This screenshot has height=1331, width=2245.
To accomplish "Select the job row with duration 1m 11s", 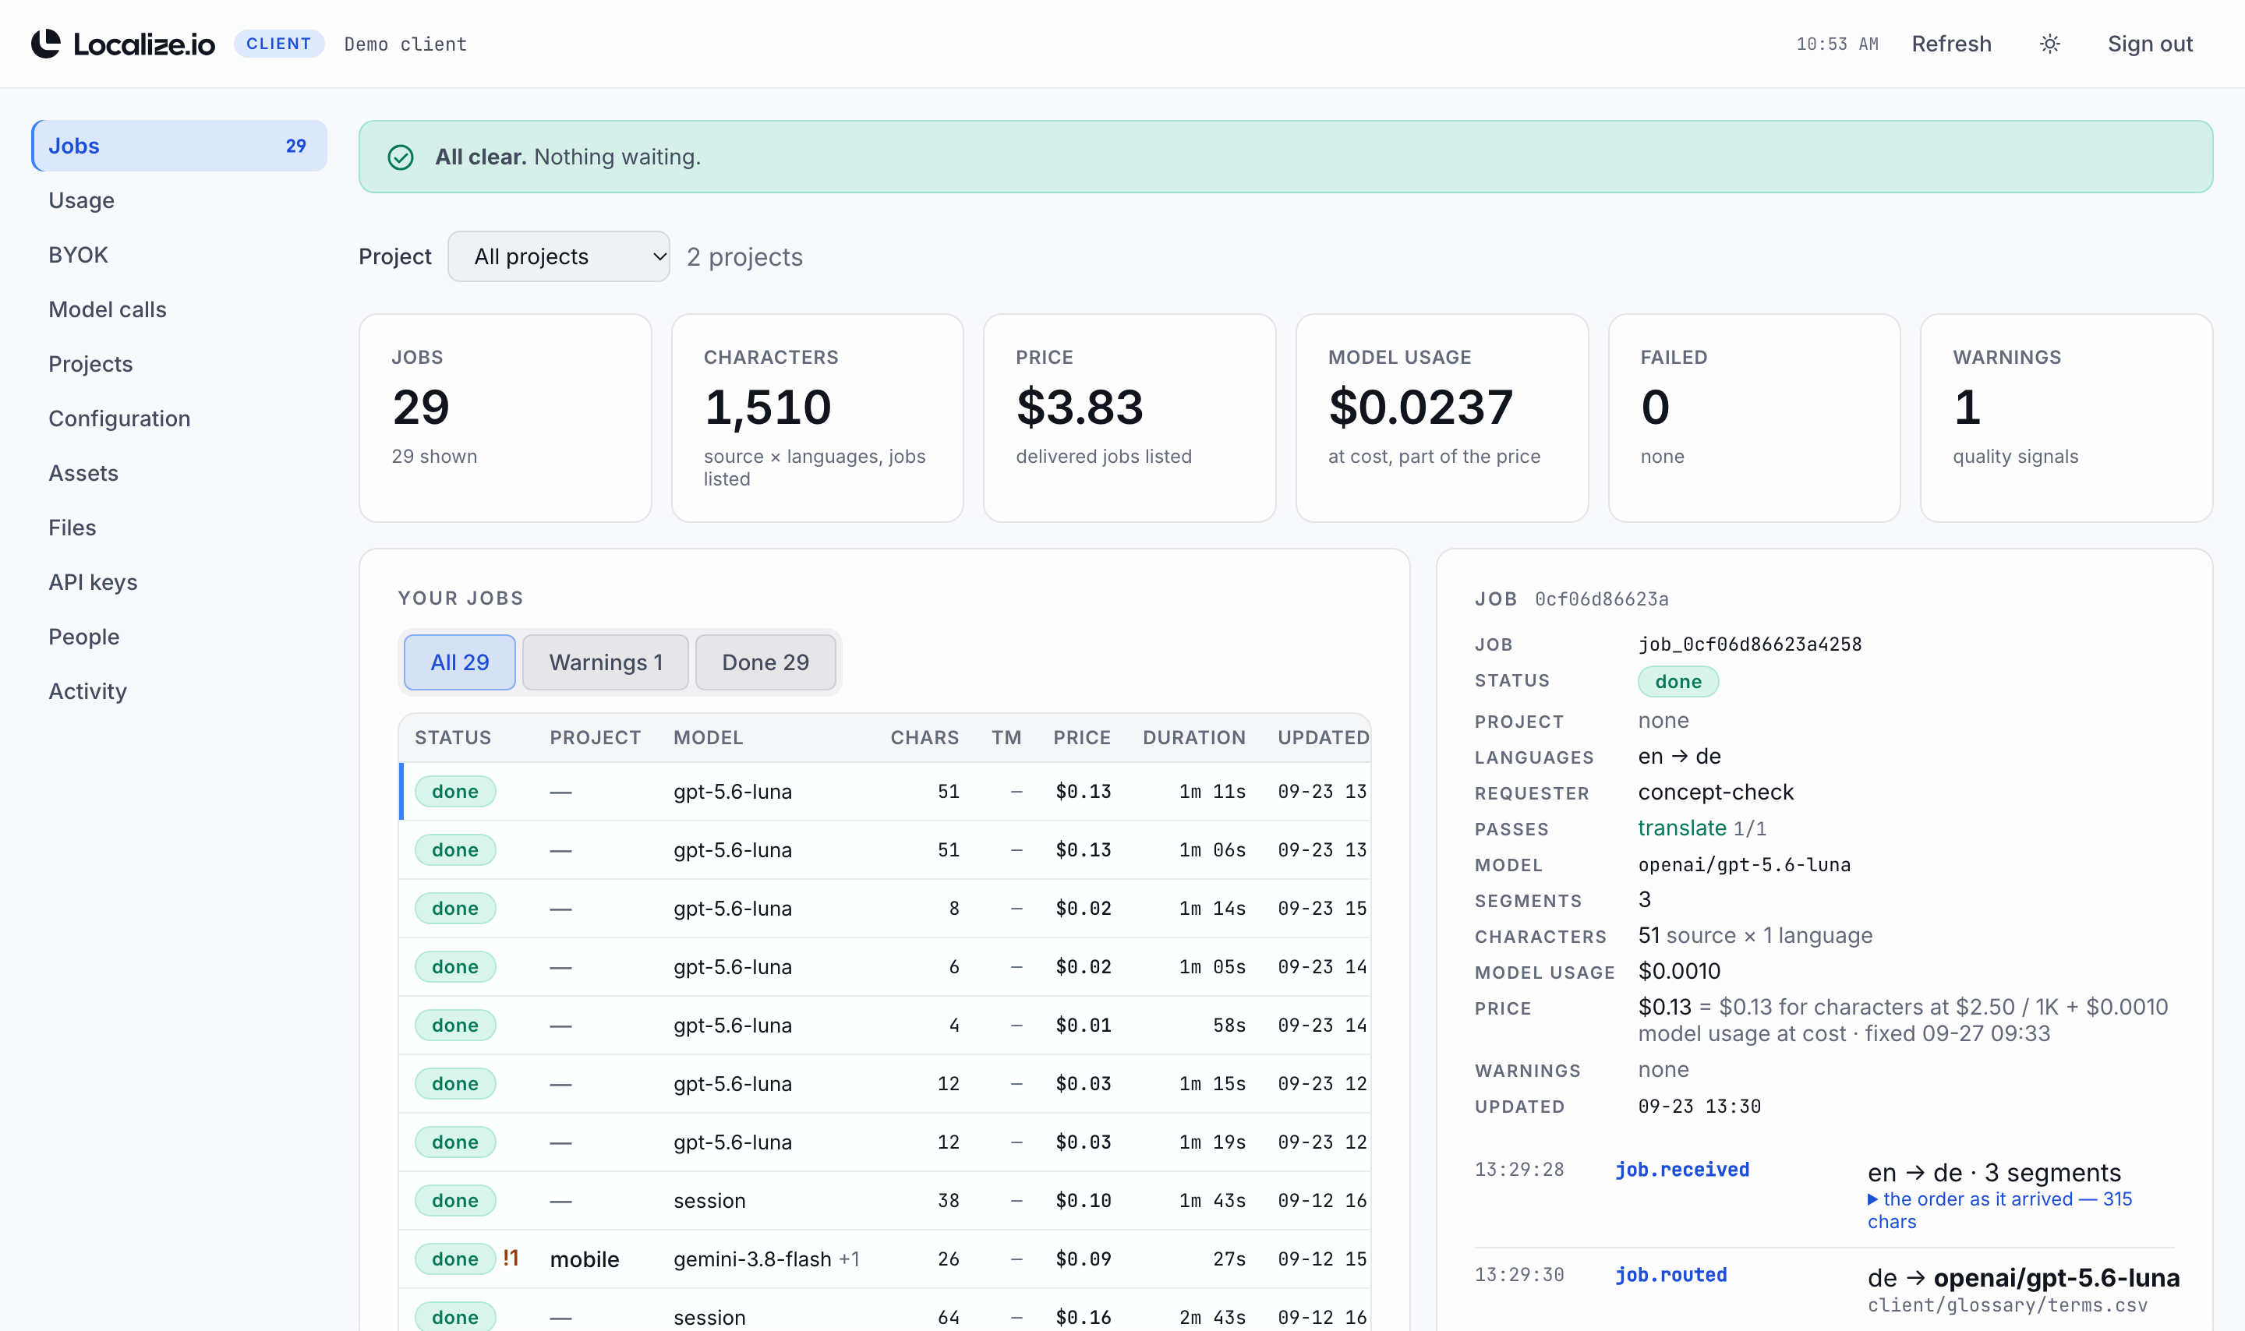I will pyautogui.click(x=885, y=791).
